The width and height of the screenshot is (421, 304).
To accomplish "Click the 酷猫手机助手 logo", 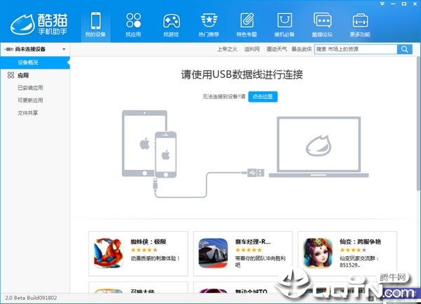I will (39, 24).
